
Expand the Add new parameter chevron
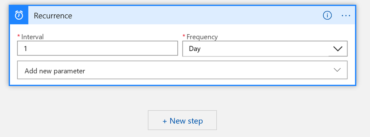tap(337, 70)
